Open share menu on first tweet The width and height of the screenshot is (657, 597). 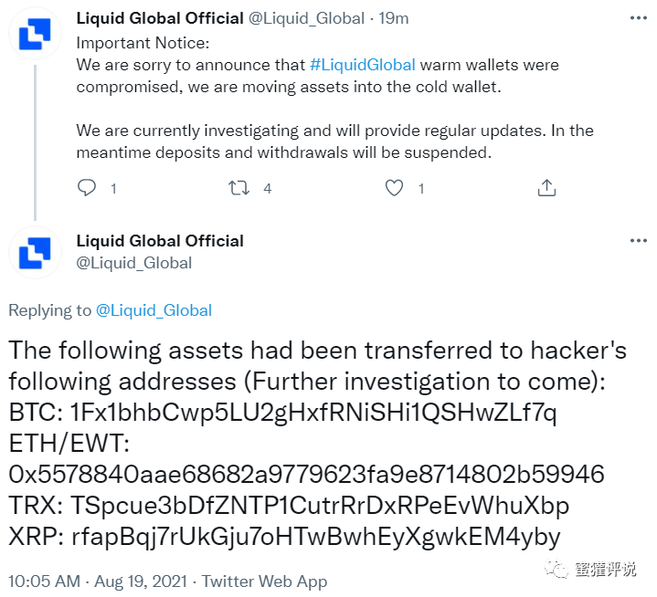tap(546, 187)
